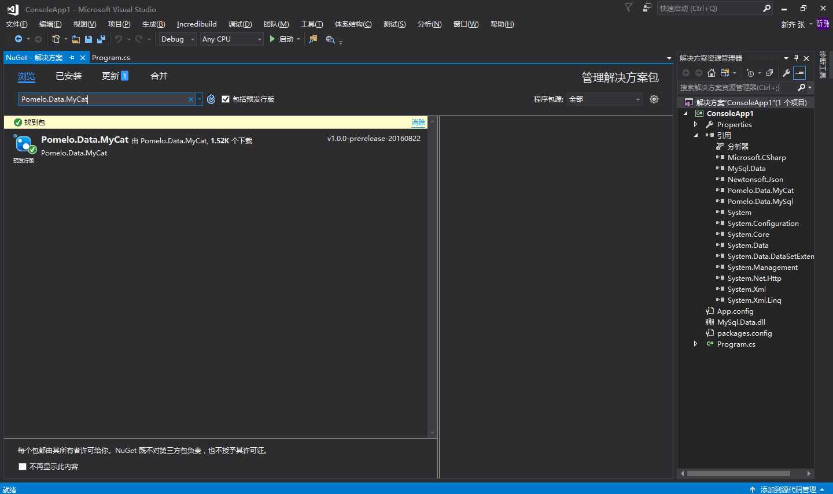Open the user account name menu

797,24
